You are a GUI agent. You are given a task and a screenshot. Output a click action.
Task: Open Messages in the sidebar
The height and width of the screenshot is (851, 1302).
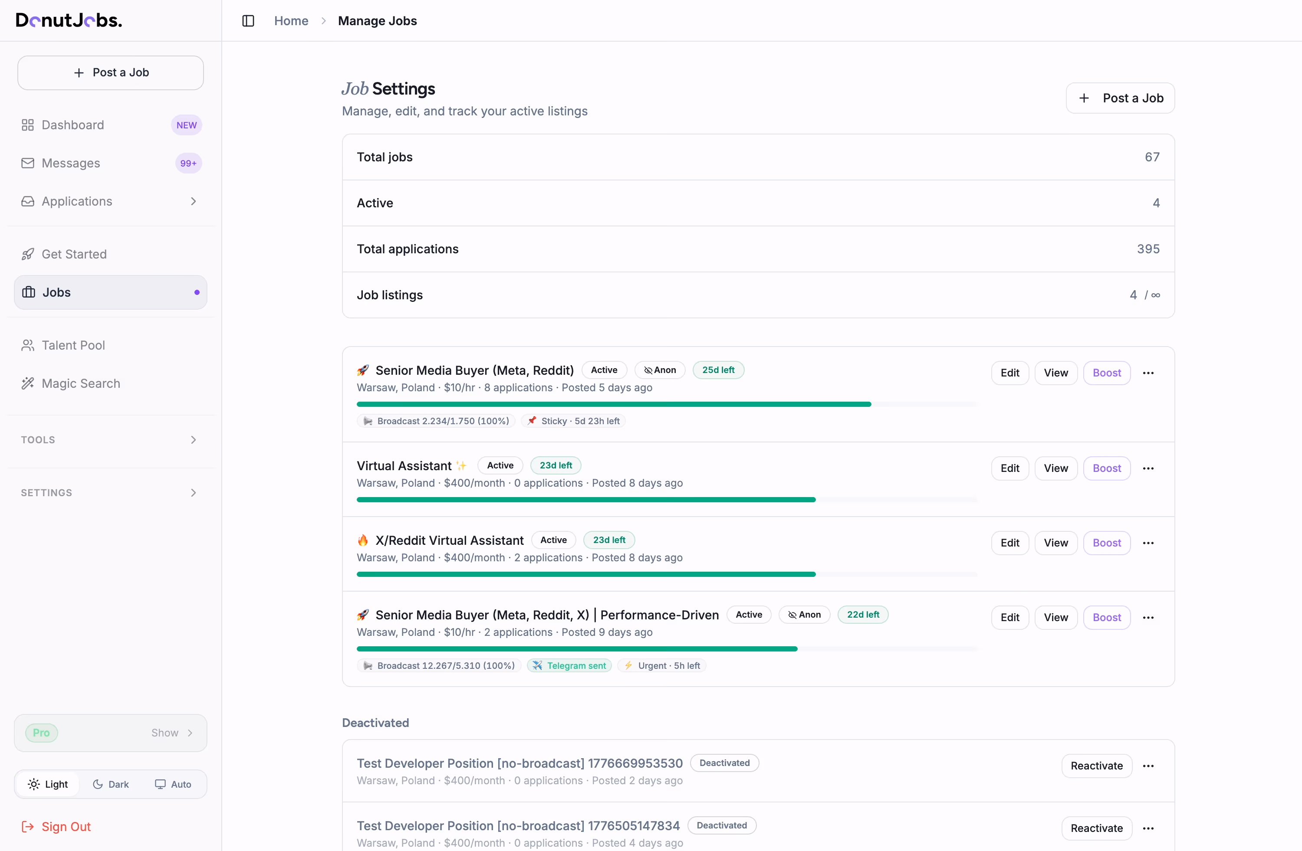111,163
